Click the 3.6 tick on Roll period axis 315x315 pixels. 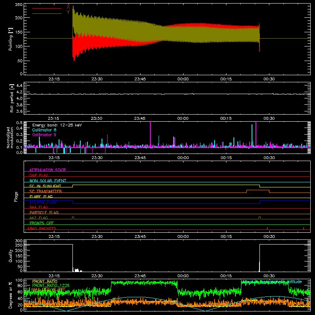19,111
